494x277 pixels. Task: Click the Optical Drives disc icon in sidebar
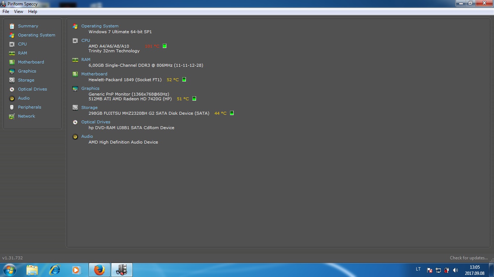click(x=12, y=89)
